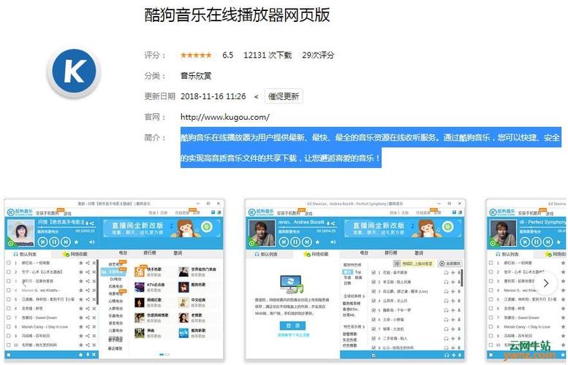
Task: Open the http://www.kugou.com/ official site link
Action: click(225, 117)
